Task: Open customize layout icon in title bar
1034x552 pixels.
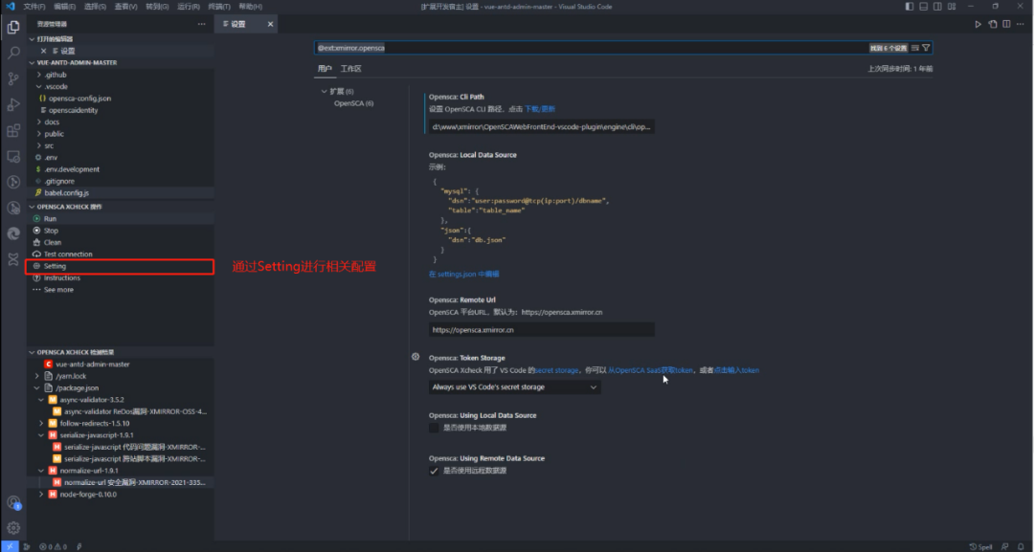Action: (952, 7)
